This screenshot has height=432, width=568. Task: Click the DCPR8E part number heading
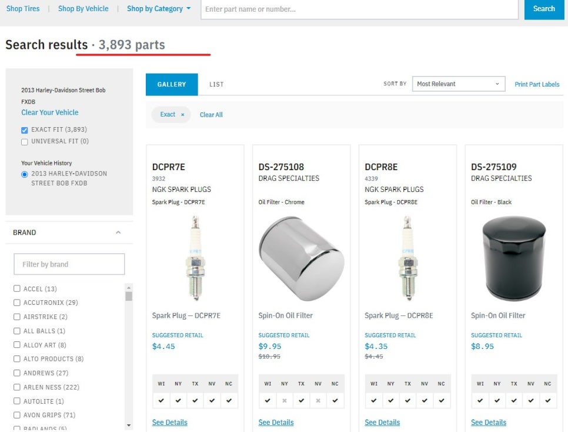click(381, 167)
